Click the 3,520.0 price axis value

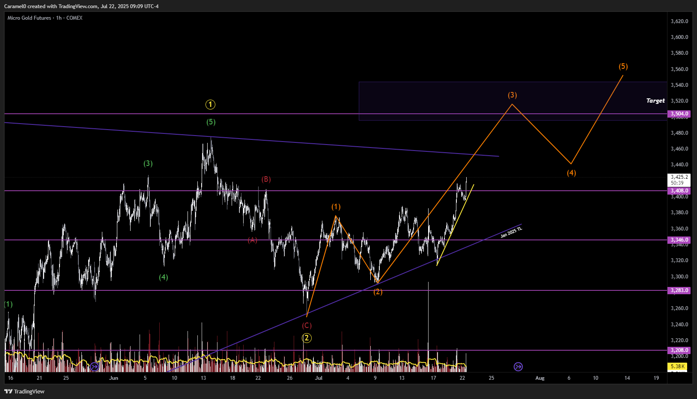click(x=679, y=101)
